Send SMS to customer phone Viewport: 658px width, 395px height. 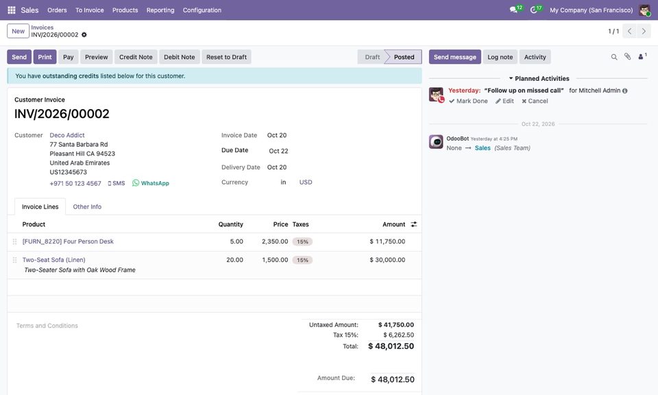[117, 183]
